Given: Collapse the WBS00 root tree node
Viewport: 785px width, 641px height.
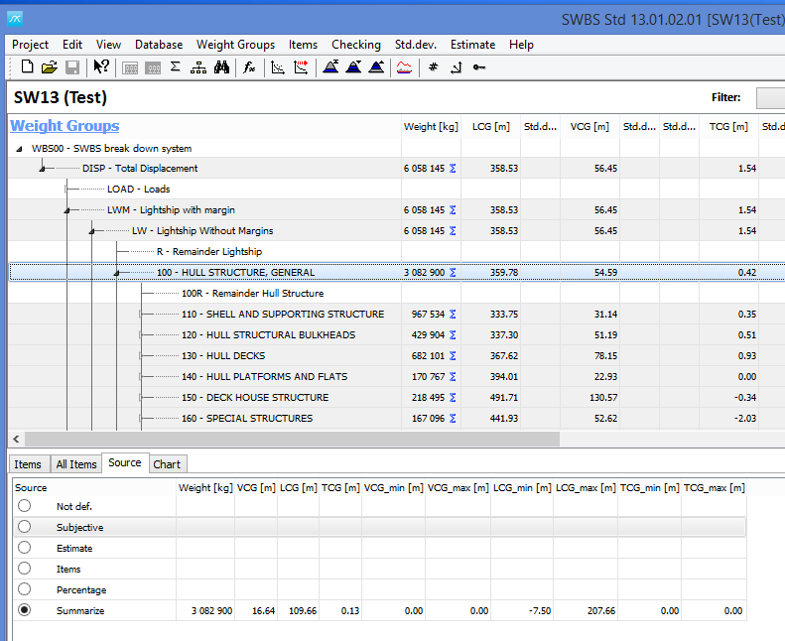Looking at the screenshot, I should point(19,149).
